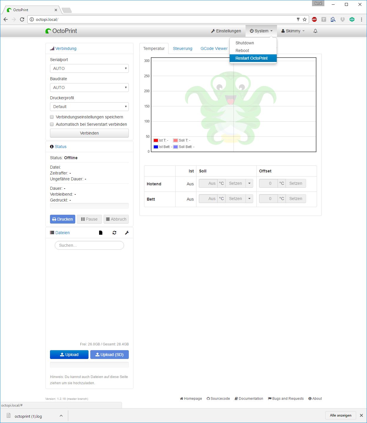Select the Temperatur tab
This screenshot has height=423, width=367.
(154, 48)
